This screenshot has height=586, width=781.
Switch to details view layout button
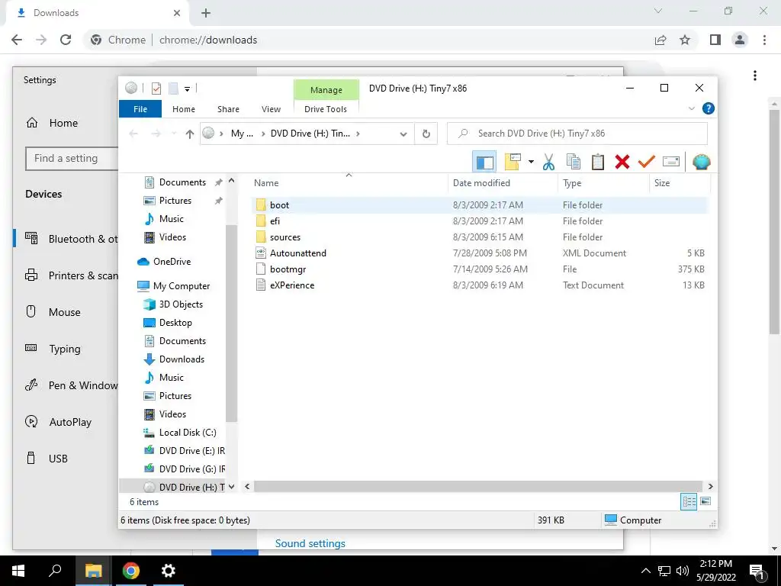(x=689, y=501)
